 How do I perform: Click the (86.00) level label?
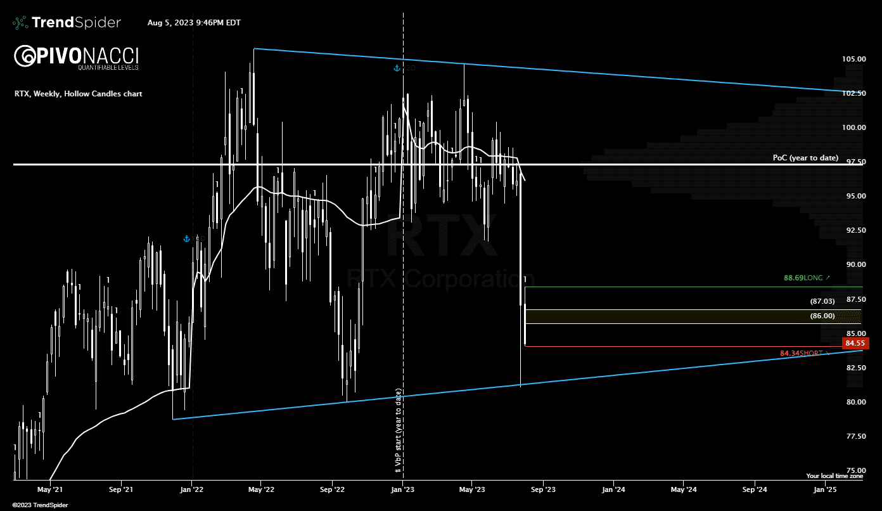823,316
